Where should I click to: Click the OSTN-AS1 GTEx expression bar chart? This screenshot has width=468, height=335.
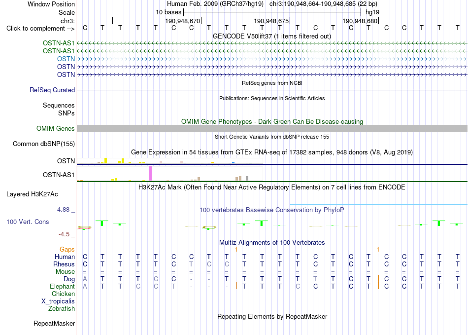click(x=169, y=174)
